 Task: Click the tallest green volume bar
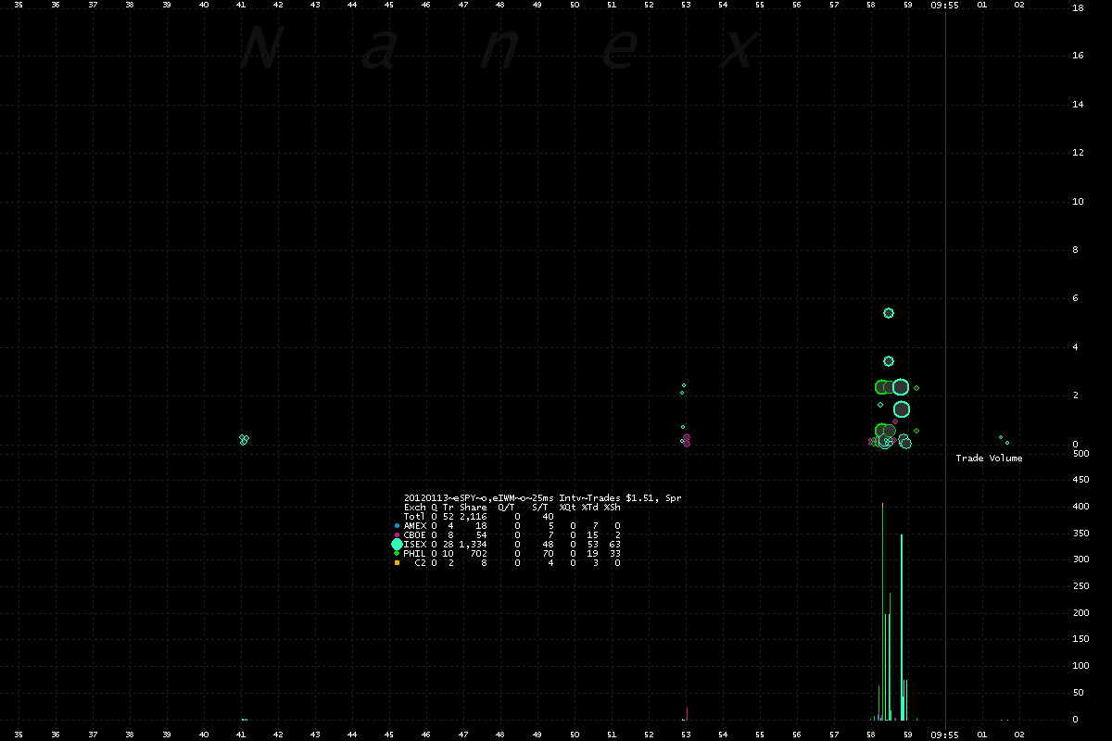882,611
